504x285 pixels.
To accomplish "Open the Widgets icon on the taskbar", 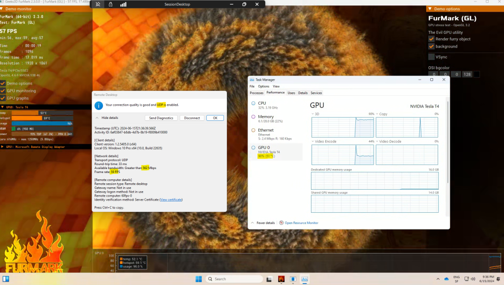I will point(6,279).
